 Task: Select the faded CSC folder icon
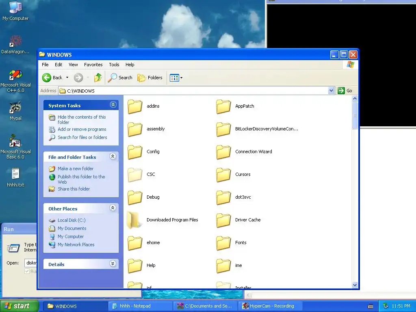[x=135, y=175]
